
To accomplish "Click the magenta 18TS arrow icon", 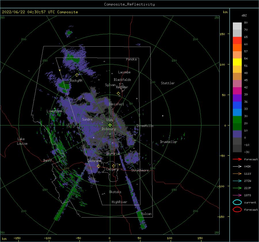I will point(237,195).
